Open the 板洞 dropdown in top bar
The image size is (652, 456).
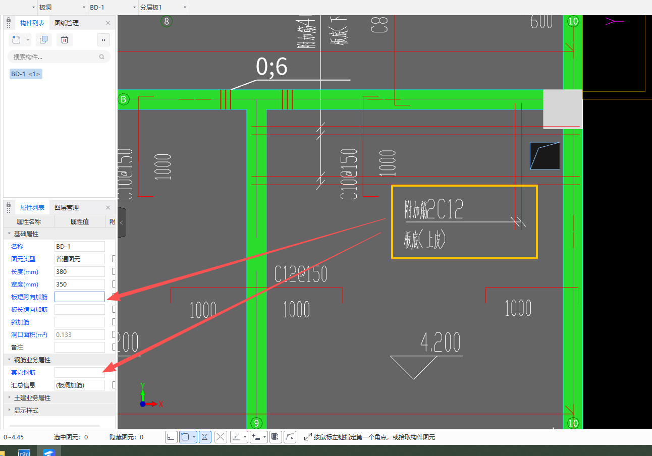pyautogui.click(x=62, y=8)
